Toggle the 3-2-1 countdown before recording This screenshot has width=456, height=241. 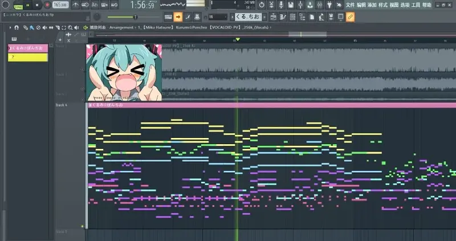95,5
